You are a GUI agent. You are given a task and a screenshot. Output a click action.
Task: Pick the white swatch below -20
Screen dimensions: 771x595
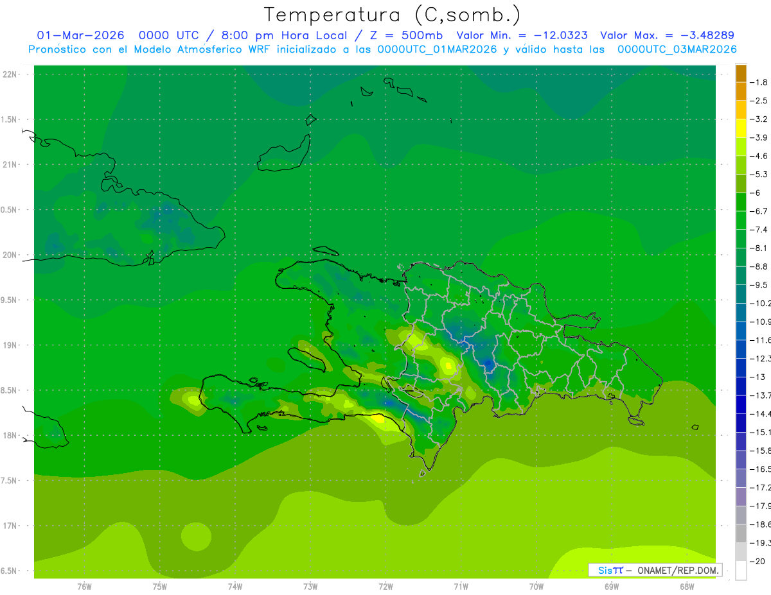click(741, 571)
